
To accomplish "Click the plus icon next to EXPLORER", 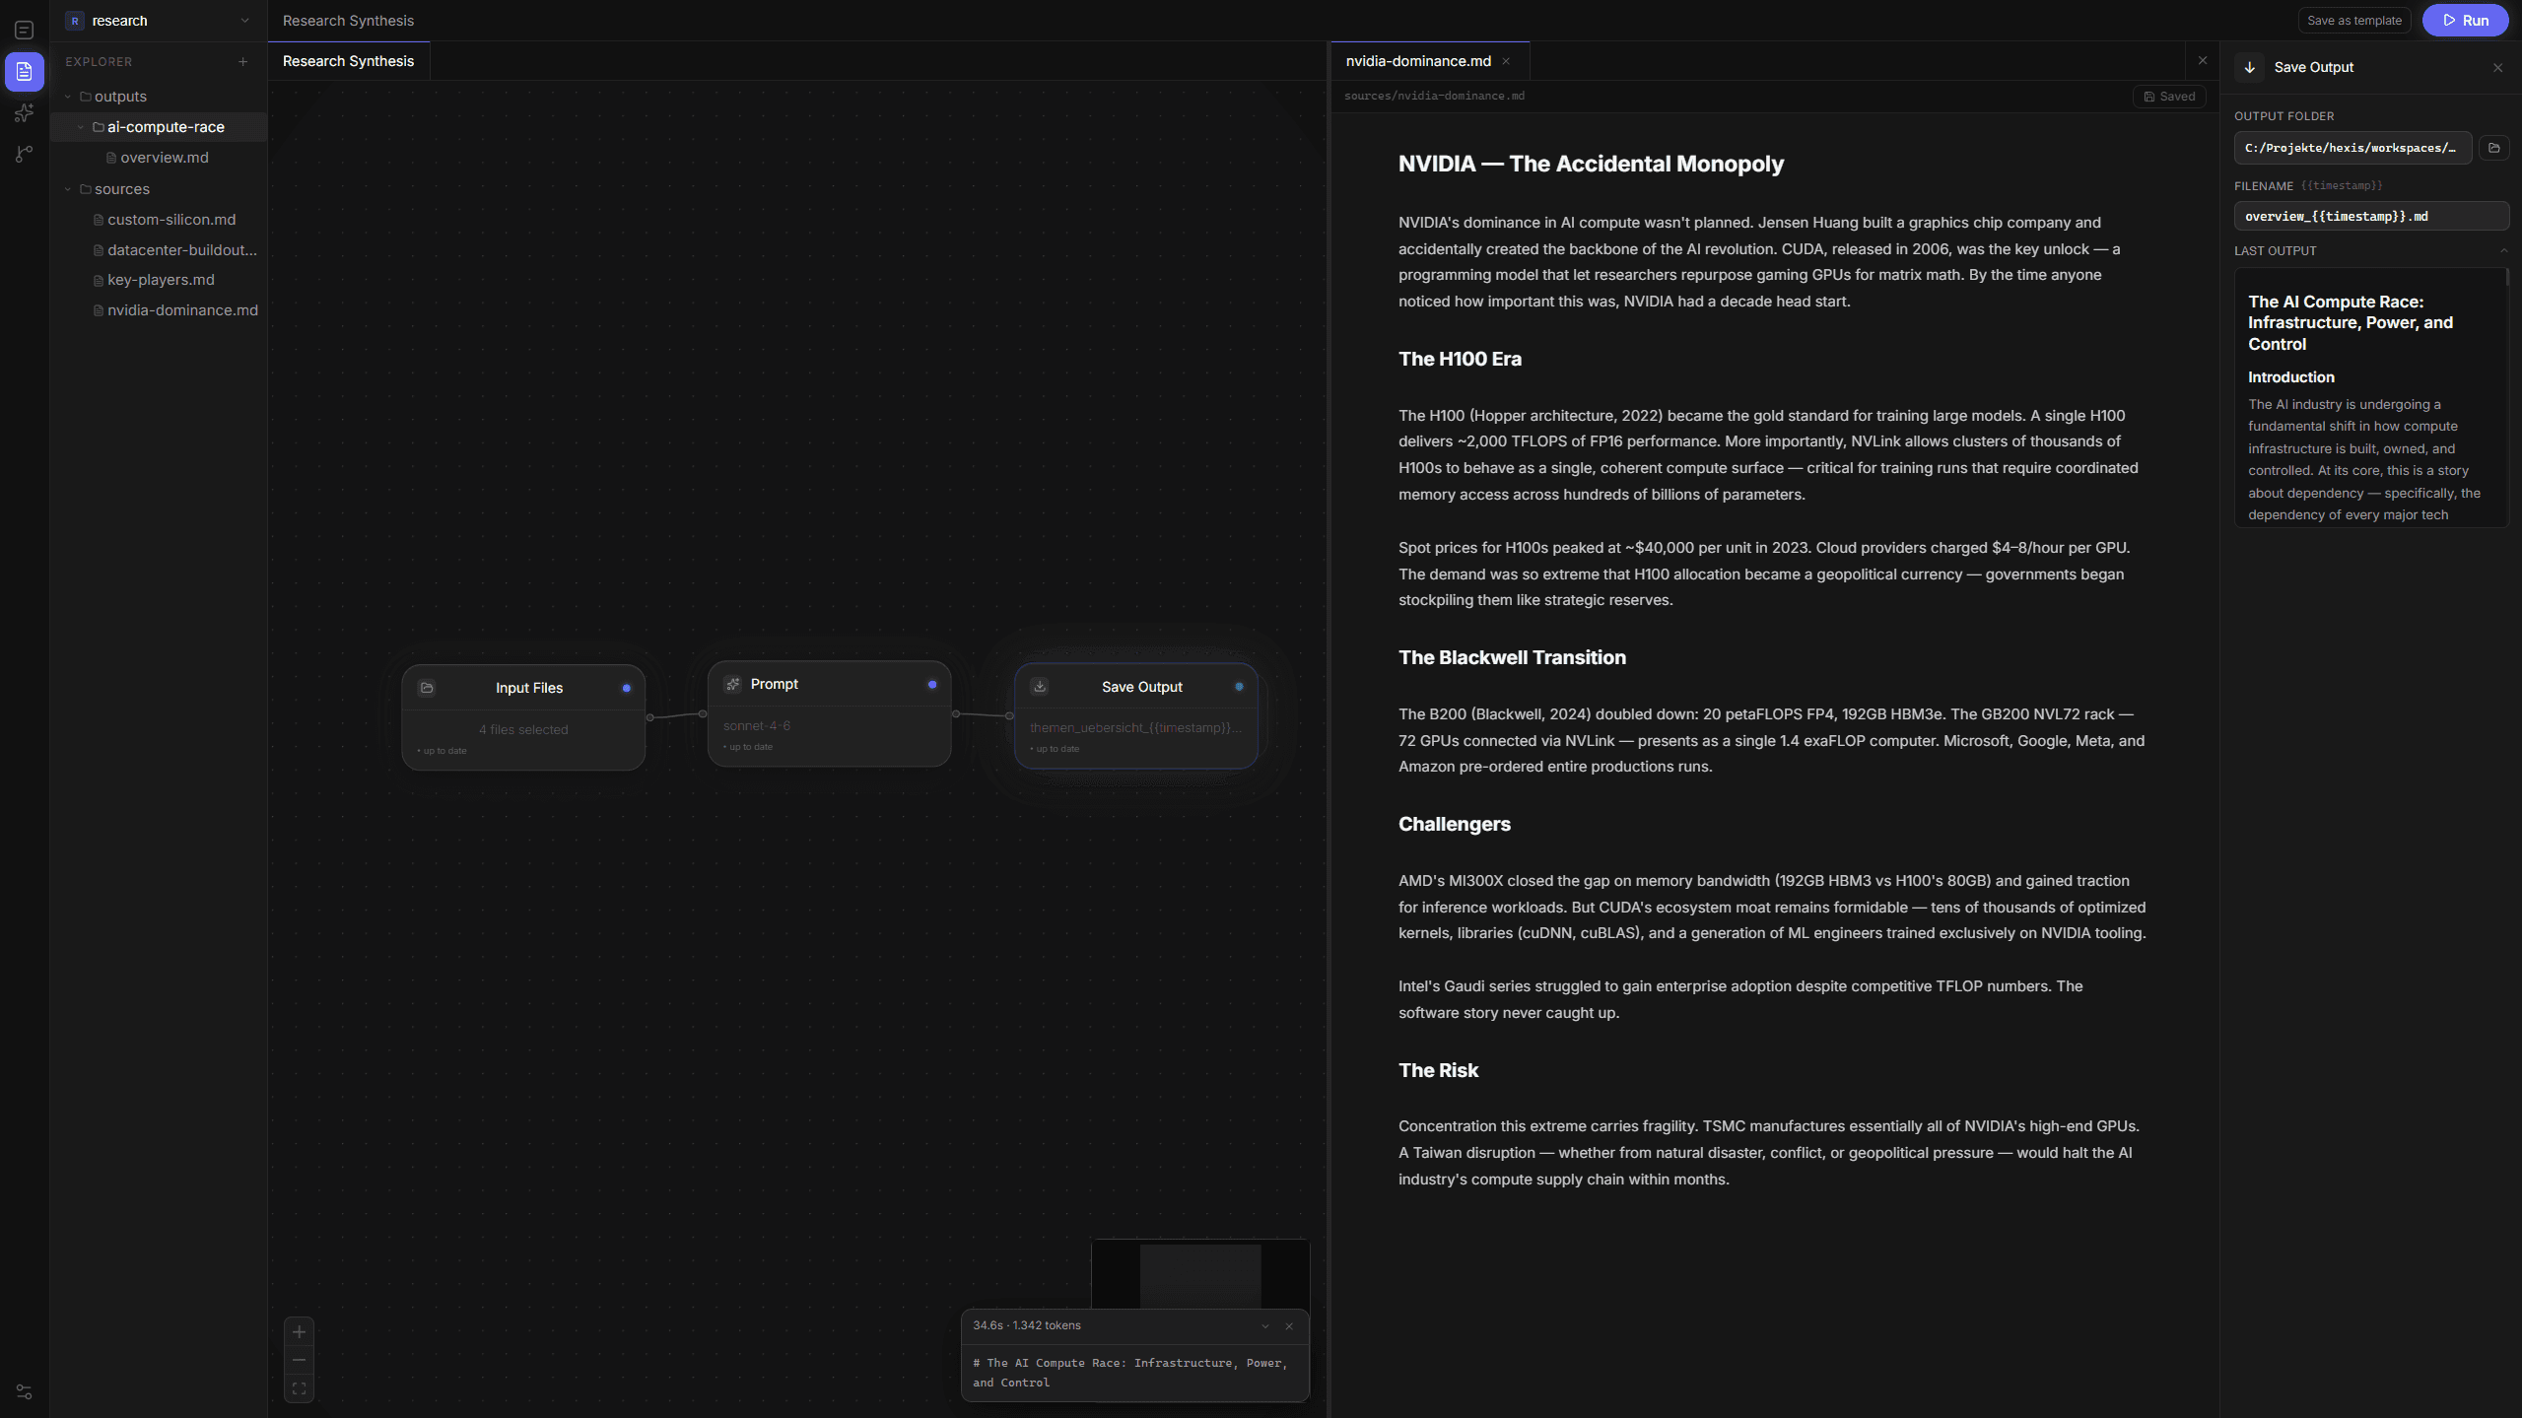I will [242, 61].
